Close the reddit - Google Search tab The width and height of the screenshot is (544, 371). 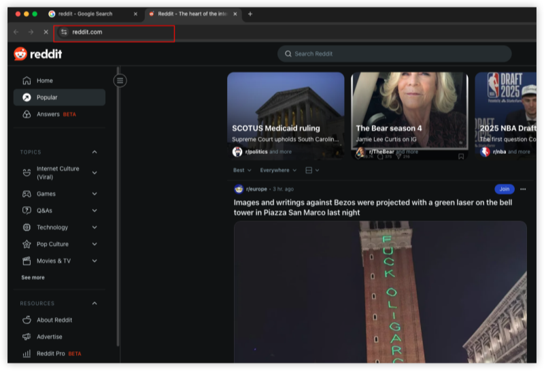pos(135,14)
